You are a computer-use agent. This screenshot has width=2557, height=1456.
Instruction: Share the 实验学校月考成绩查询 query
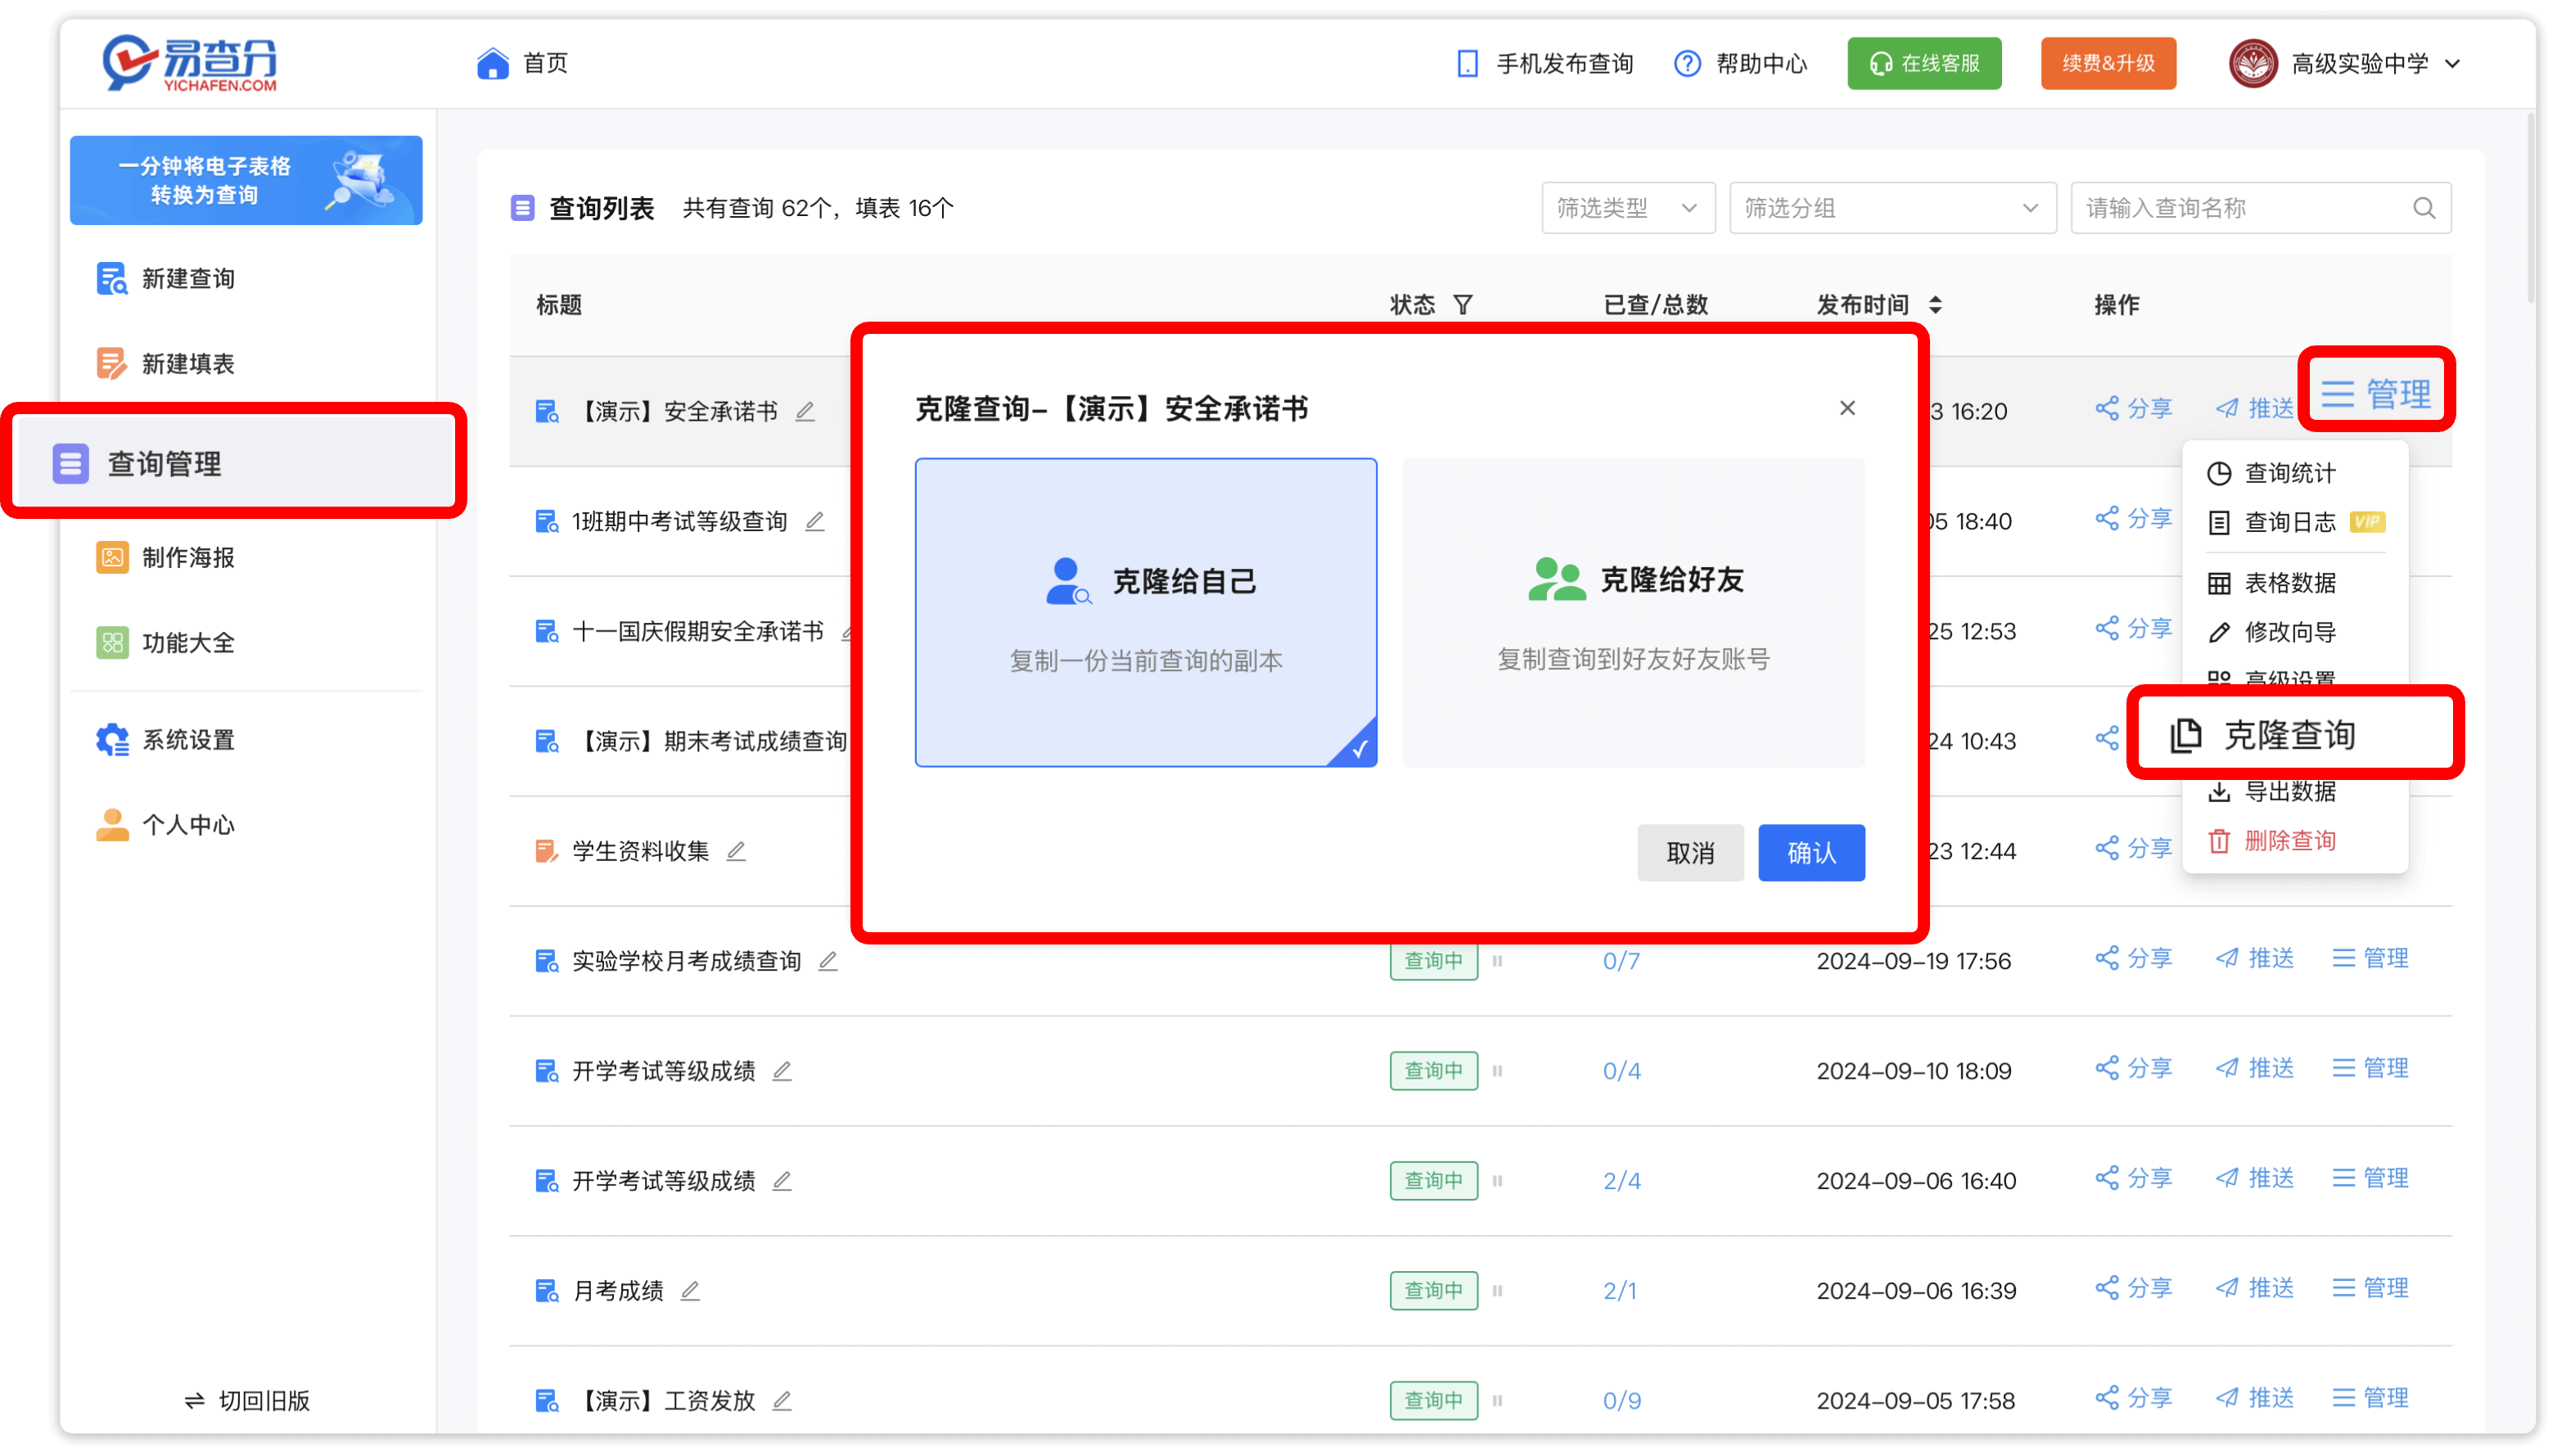point(2133,958)
